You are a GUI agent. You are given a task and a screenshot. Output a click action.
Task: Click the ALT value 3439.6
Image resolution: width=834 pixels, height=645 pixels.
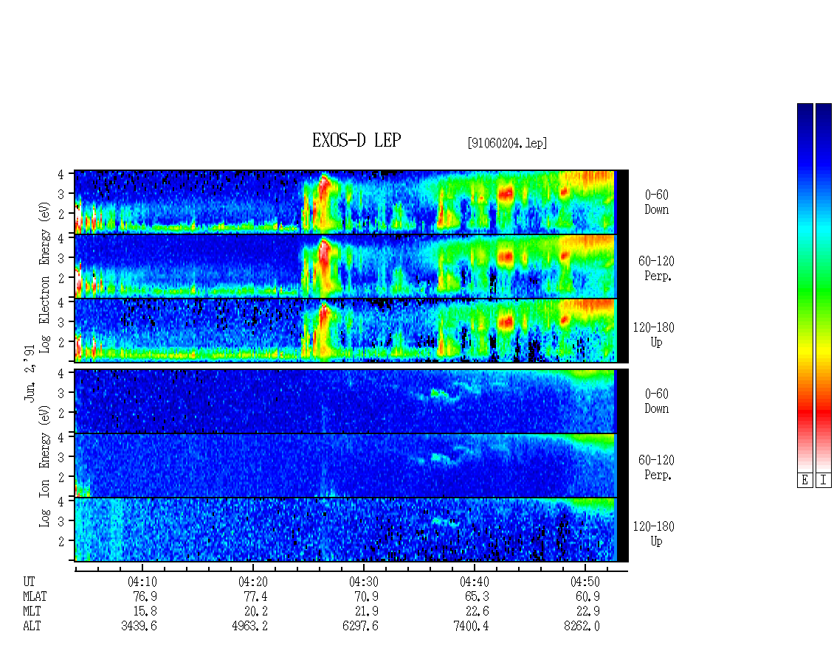[139, 627]
